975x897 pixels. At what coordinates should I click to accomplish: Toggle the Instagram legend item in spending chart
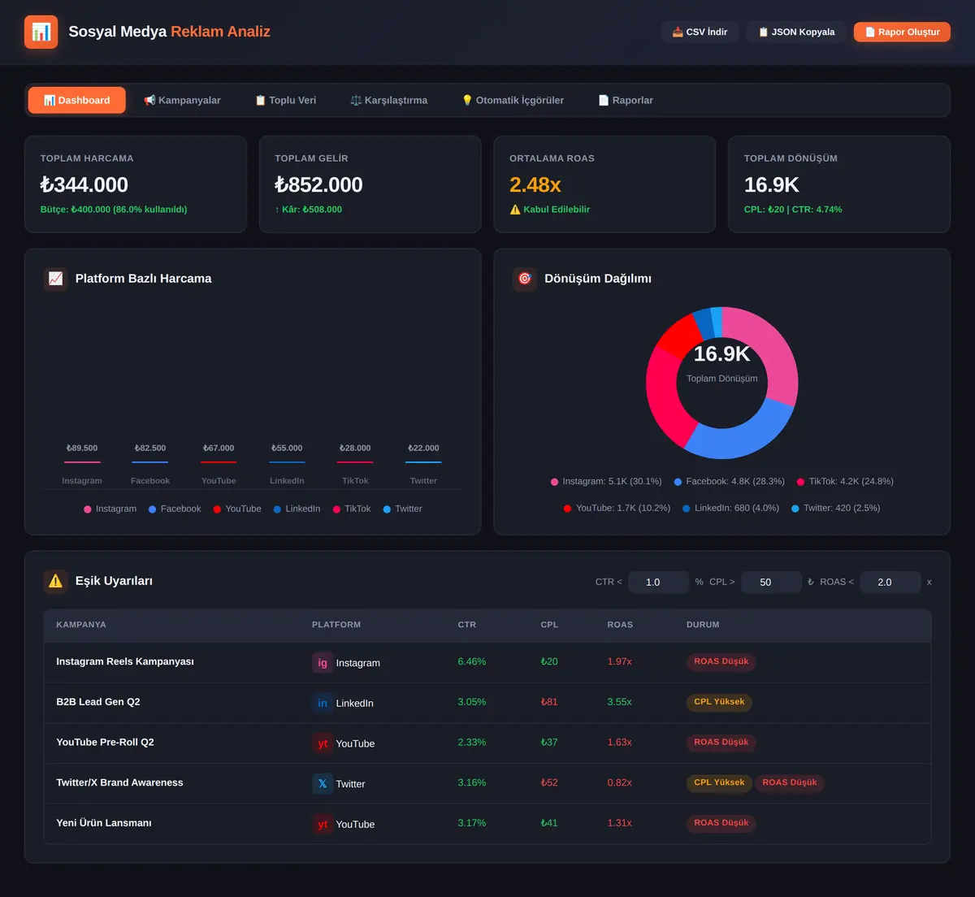click(110, 509)
